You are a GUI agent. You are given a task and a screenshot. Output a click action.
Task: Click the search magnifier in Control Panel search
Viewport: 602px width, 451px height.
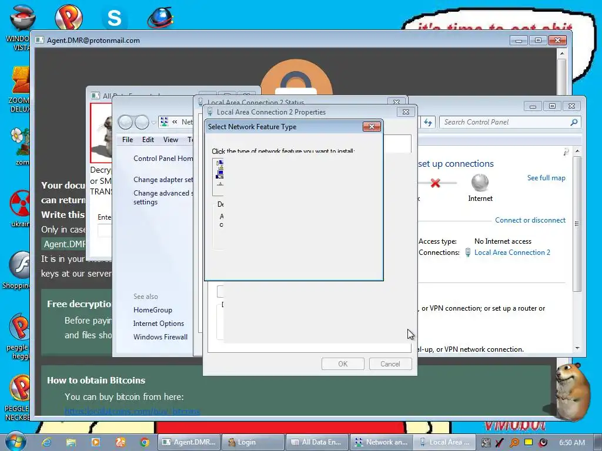(574, 122)
